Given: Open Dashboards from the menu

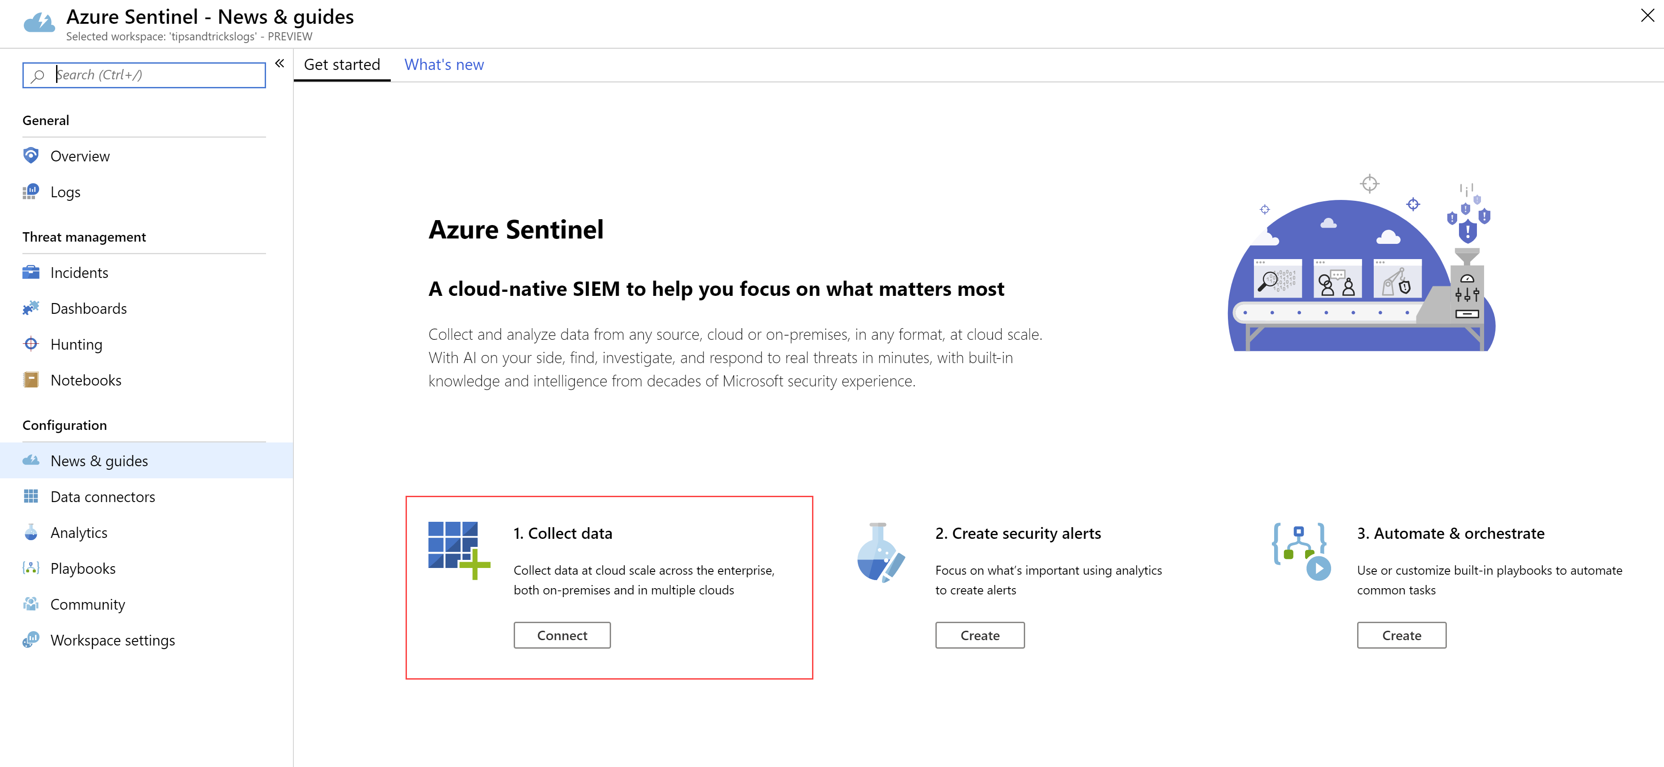Looking at the screenshot, I should (147, 308).
